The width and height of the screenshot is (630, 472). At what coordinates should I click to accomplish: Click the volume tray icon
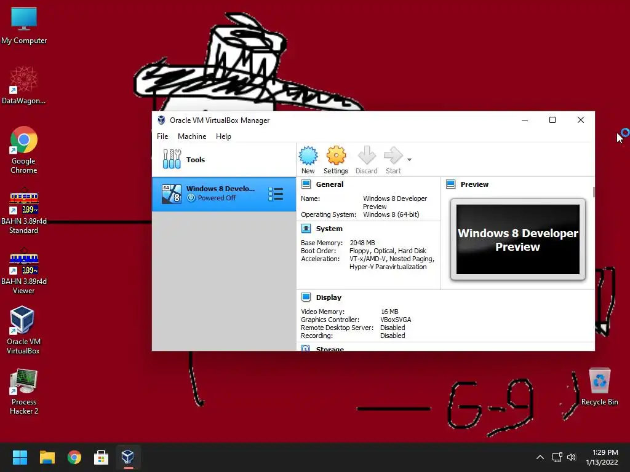click(572, 457)
